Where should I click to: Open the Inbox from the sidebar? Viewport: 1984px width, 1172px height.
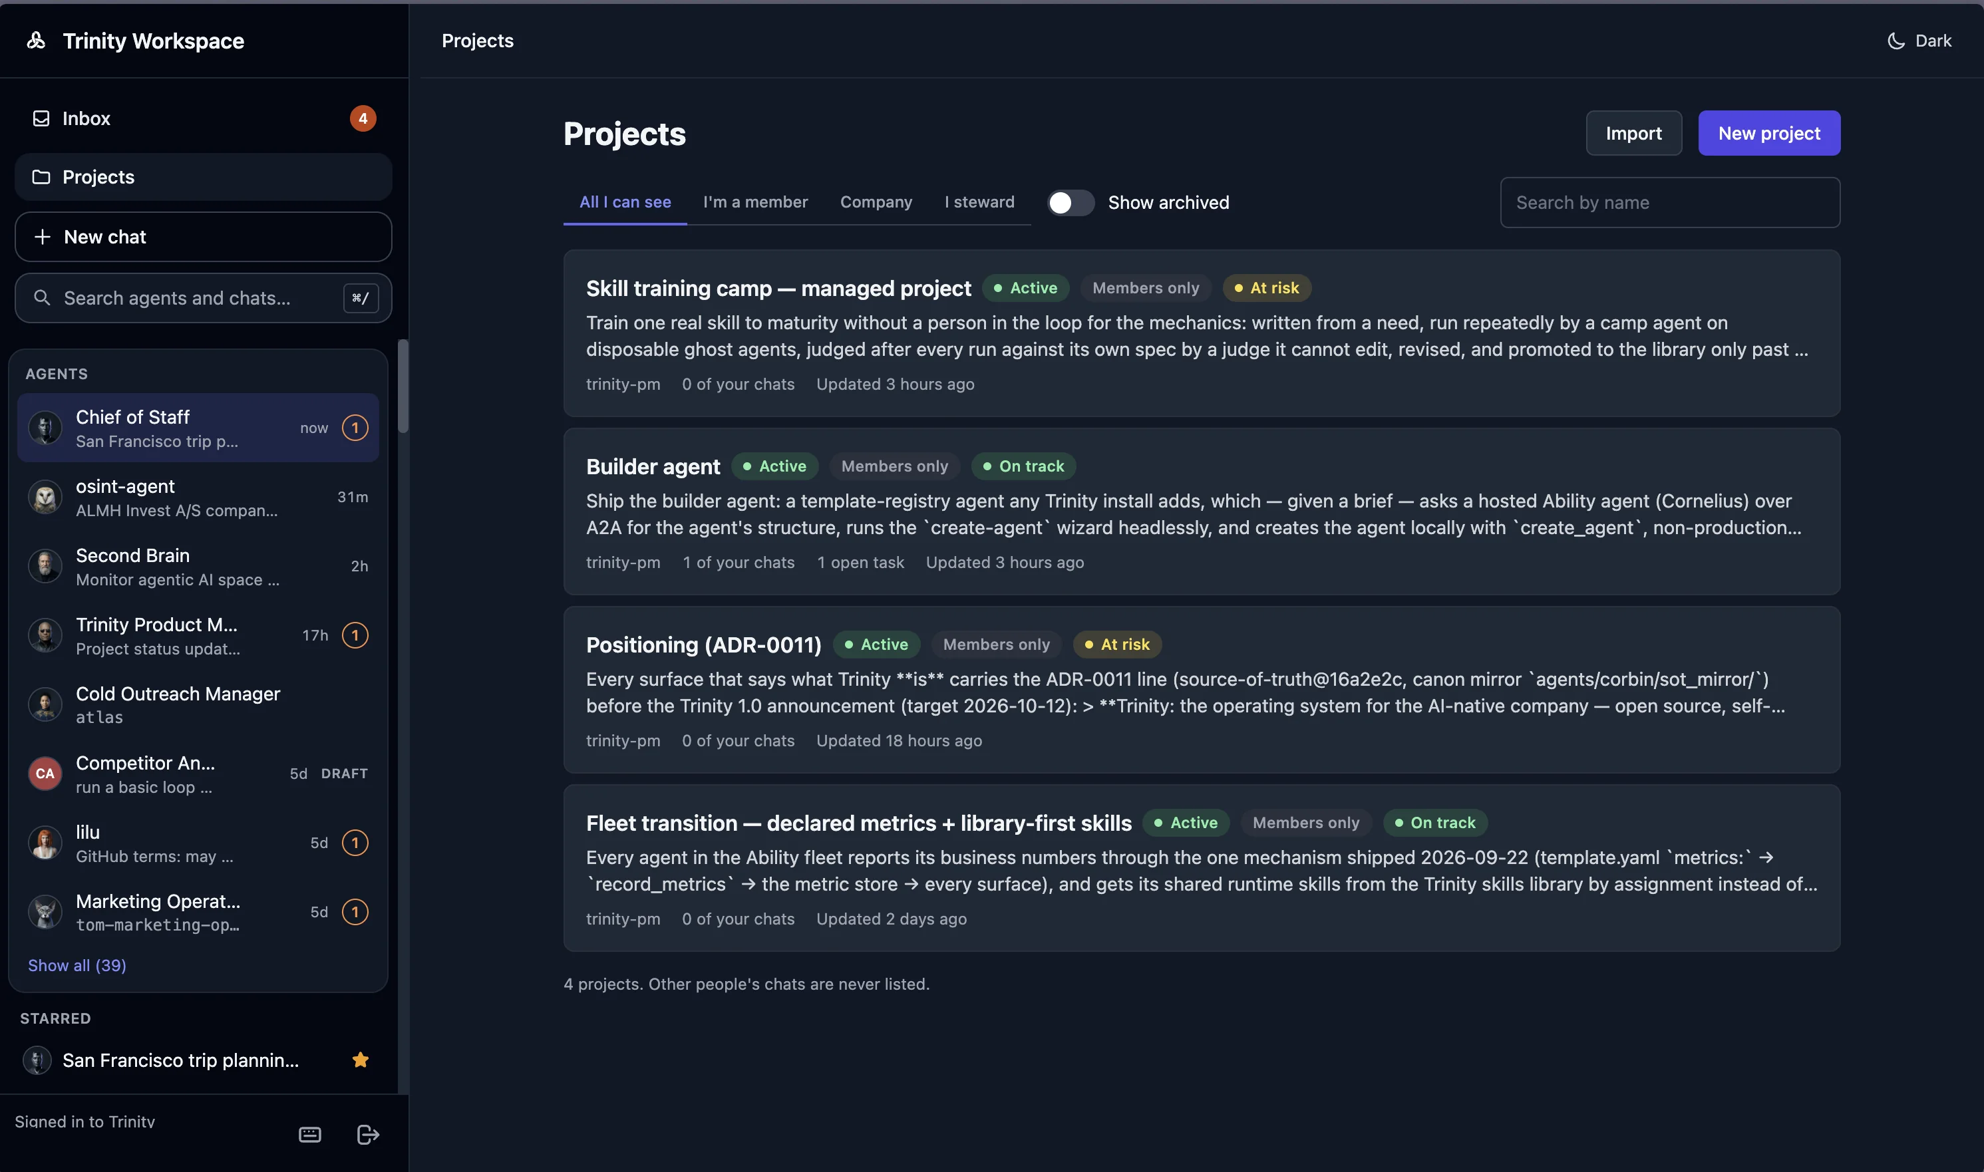[x=203, y=118]
